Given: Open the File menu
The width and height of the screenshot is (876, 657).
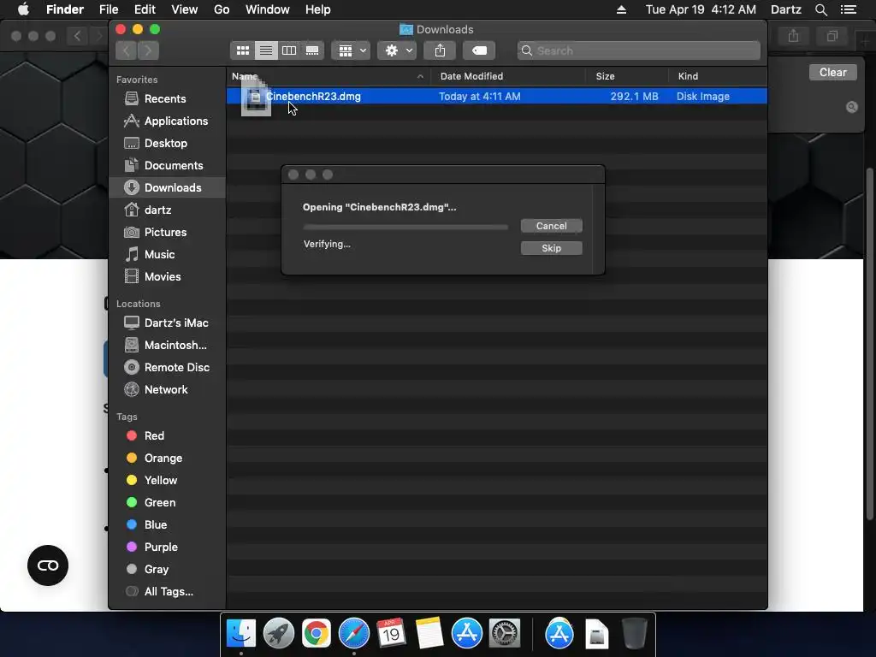Looking at the screenshot, I should (x=109, y=9).
